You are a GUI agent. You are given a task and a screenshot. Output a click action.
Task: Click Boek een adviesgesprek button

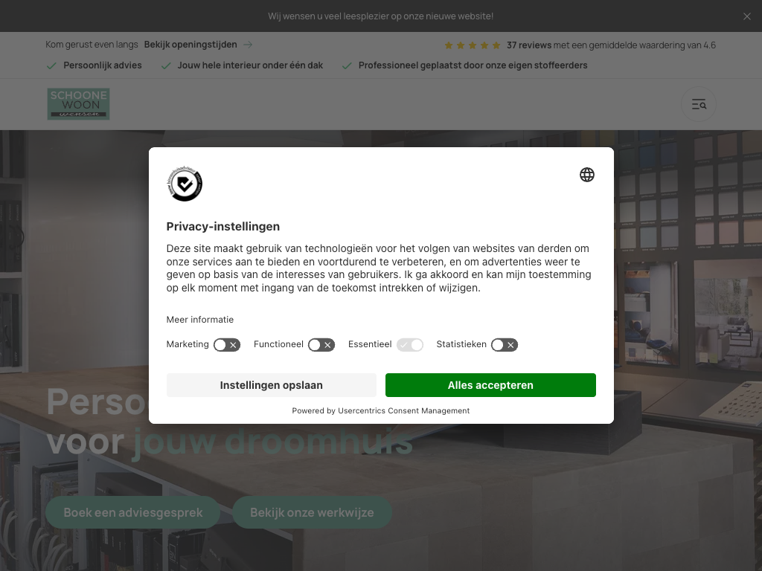pyautogui.click(x=133, y=512)
